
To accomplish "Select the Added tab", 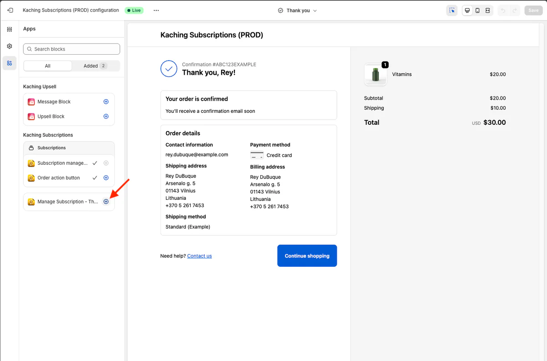I will coord(95,66).
